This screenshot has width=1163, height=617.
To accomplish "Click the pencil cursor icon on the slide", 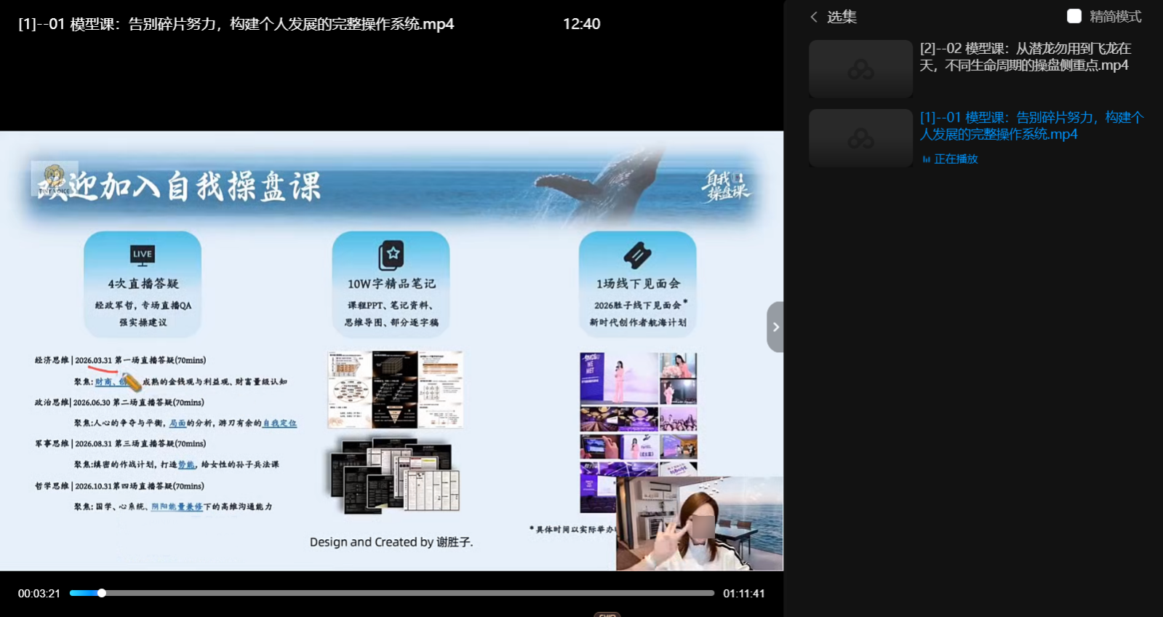I will coord(131,381).
